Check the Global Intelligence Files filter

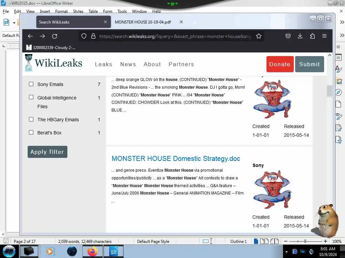tap(31, 97)
